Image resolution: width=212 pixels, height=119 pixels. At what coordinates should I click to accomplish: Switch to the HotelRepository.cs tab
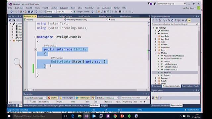pos(45,17)
